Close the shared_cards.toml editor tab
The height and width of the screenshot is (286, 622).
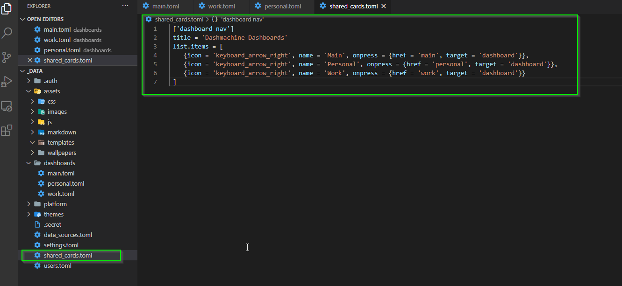[x=384, y=7]
